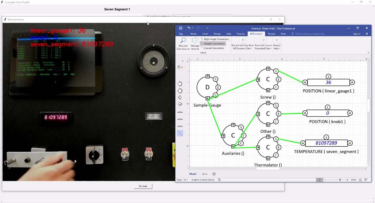Open the Undo history dropdown arrow
The width and height of the screenshot is (375, 203).
[192, 28]
